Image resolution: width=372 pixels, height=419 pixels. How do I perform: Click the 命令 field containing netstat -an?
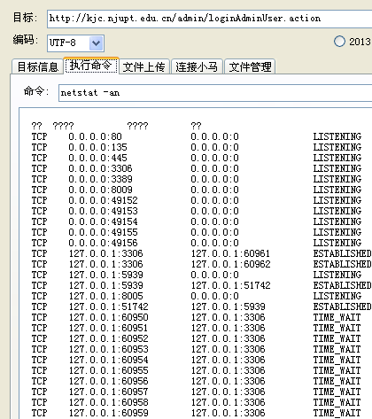pyautogui.click(x=215, y=93)
